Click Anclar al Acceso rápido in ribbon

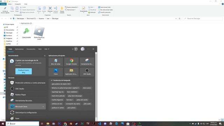tap(5, 10)
